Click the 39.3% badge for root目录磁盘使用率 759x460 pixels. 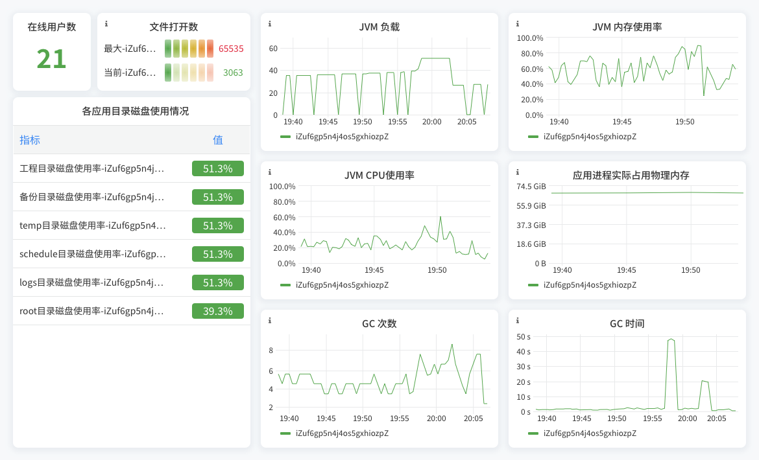tap(217, 310)
